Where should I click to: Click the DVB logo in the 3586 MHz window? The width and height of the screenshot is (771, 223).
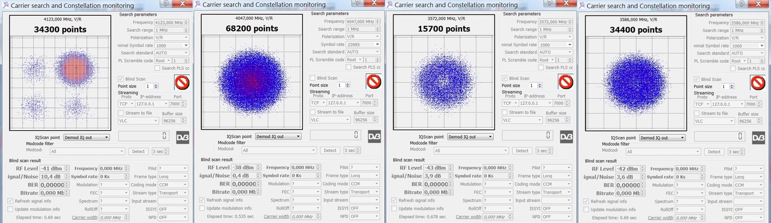click(x=758, y=137)
